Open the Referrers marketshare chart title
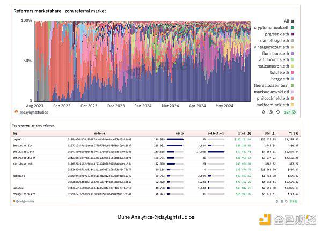 click(x=38, y=11)
